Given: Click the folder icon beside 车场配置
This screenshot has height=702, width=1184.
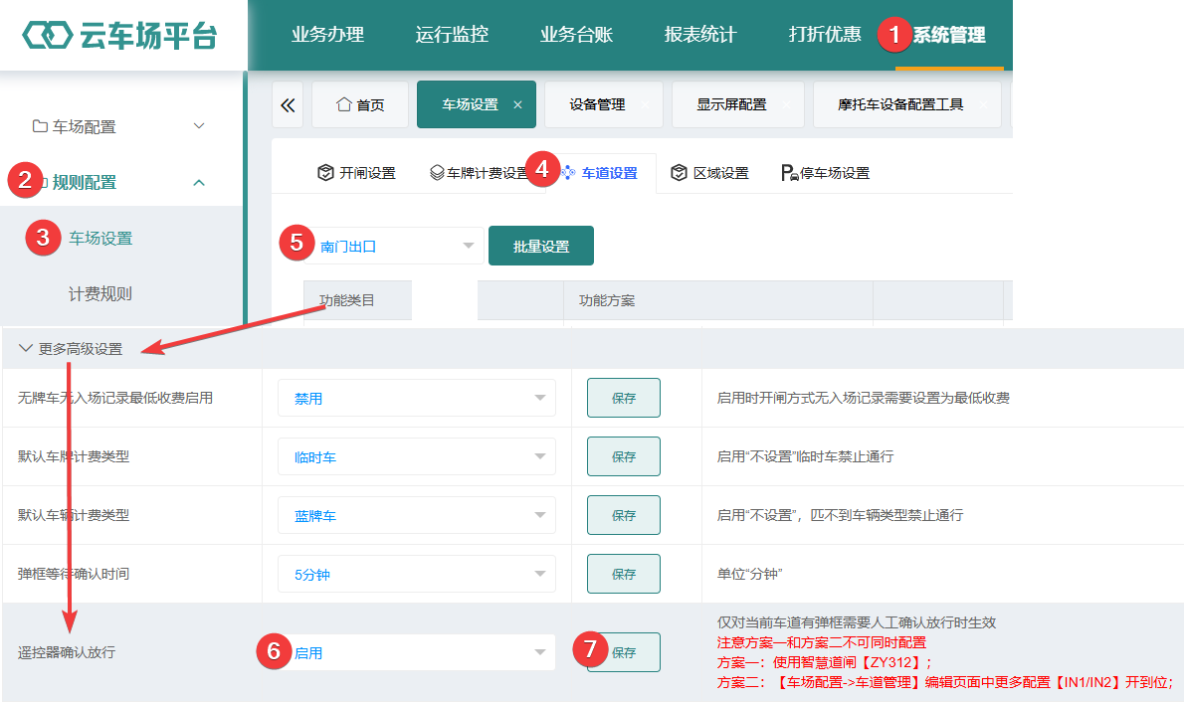Looking at the screenshot, I should click(x=40, y=126).
